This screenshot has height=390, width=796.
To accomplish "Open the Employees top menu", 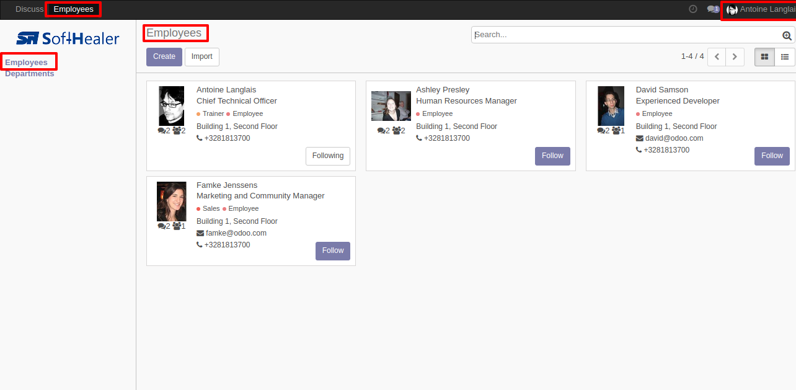I will 74,9.
